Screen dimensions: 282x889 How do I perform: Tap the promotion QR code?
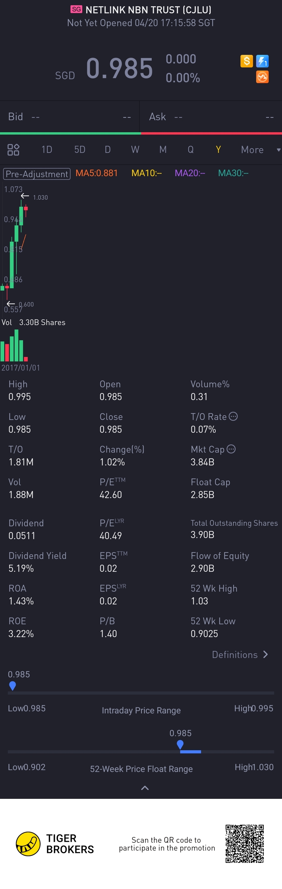click(x=244, y=844)
